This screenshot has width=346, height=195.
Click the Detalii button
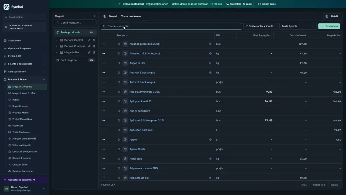coord(332,16)
